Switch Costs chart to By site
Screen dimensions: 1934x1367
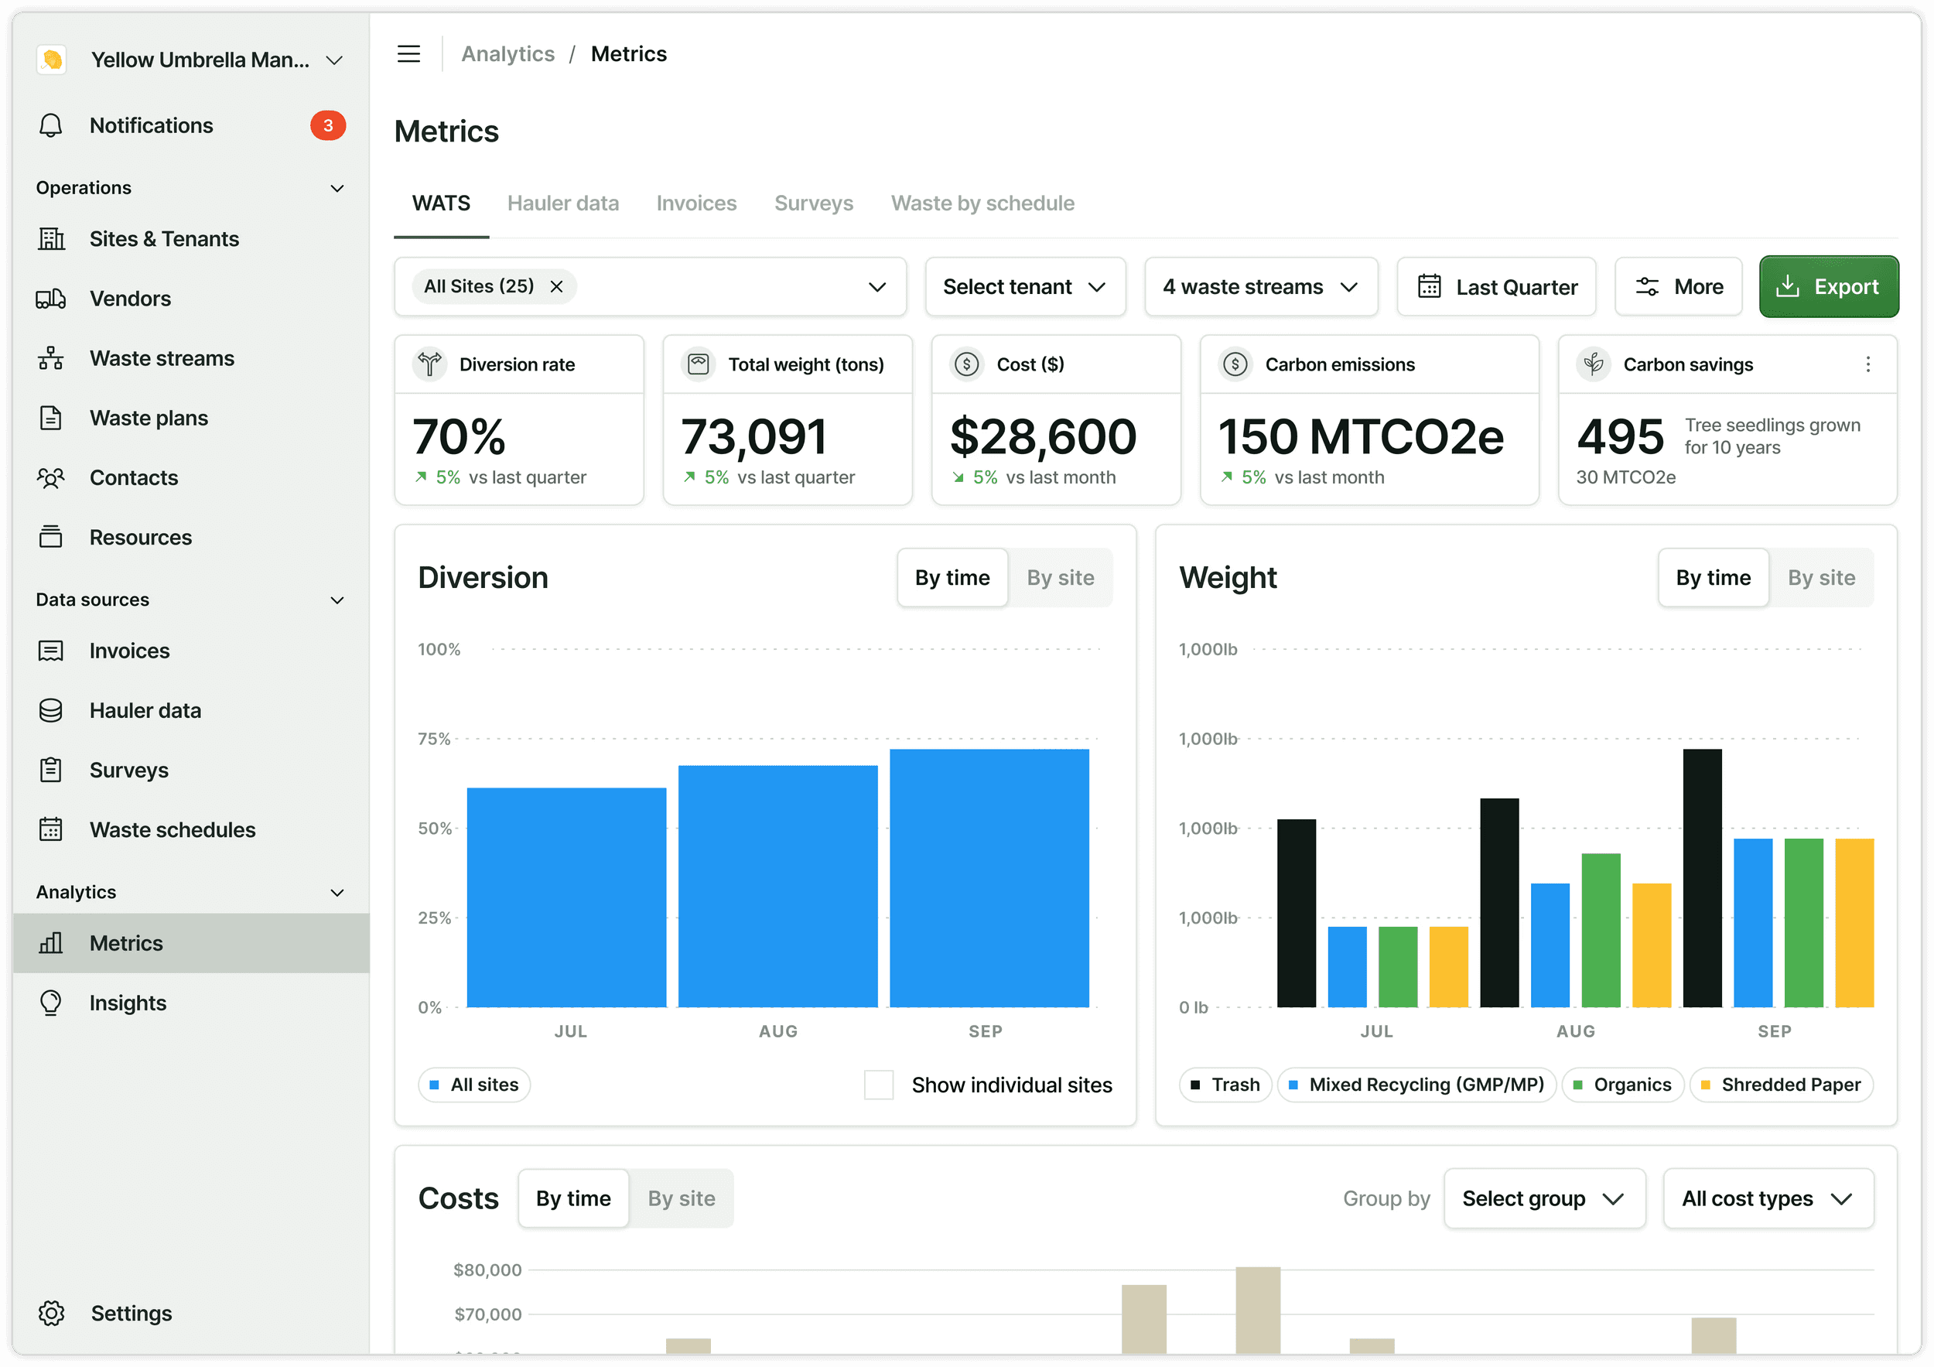coord(682,1199)
